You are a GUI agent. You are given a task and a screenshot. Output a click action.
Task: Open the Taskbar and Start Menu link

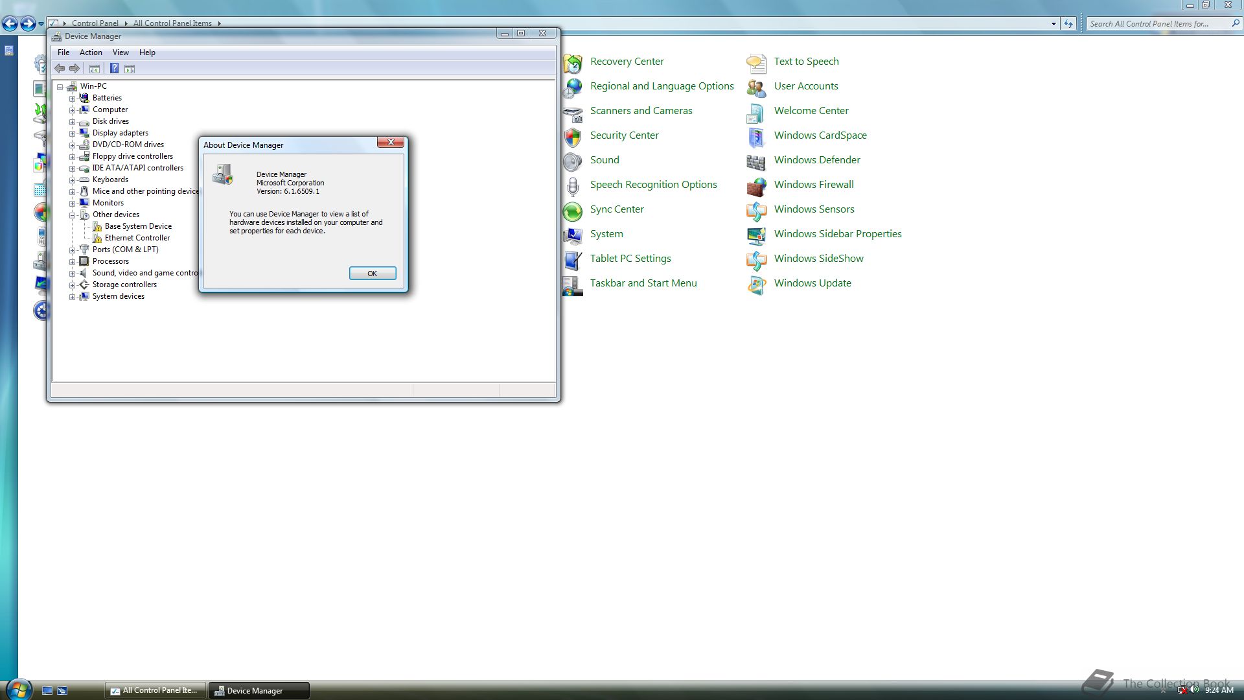tap(643, 283)
